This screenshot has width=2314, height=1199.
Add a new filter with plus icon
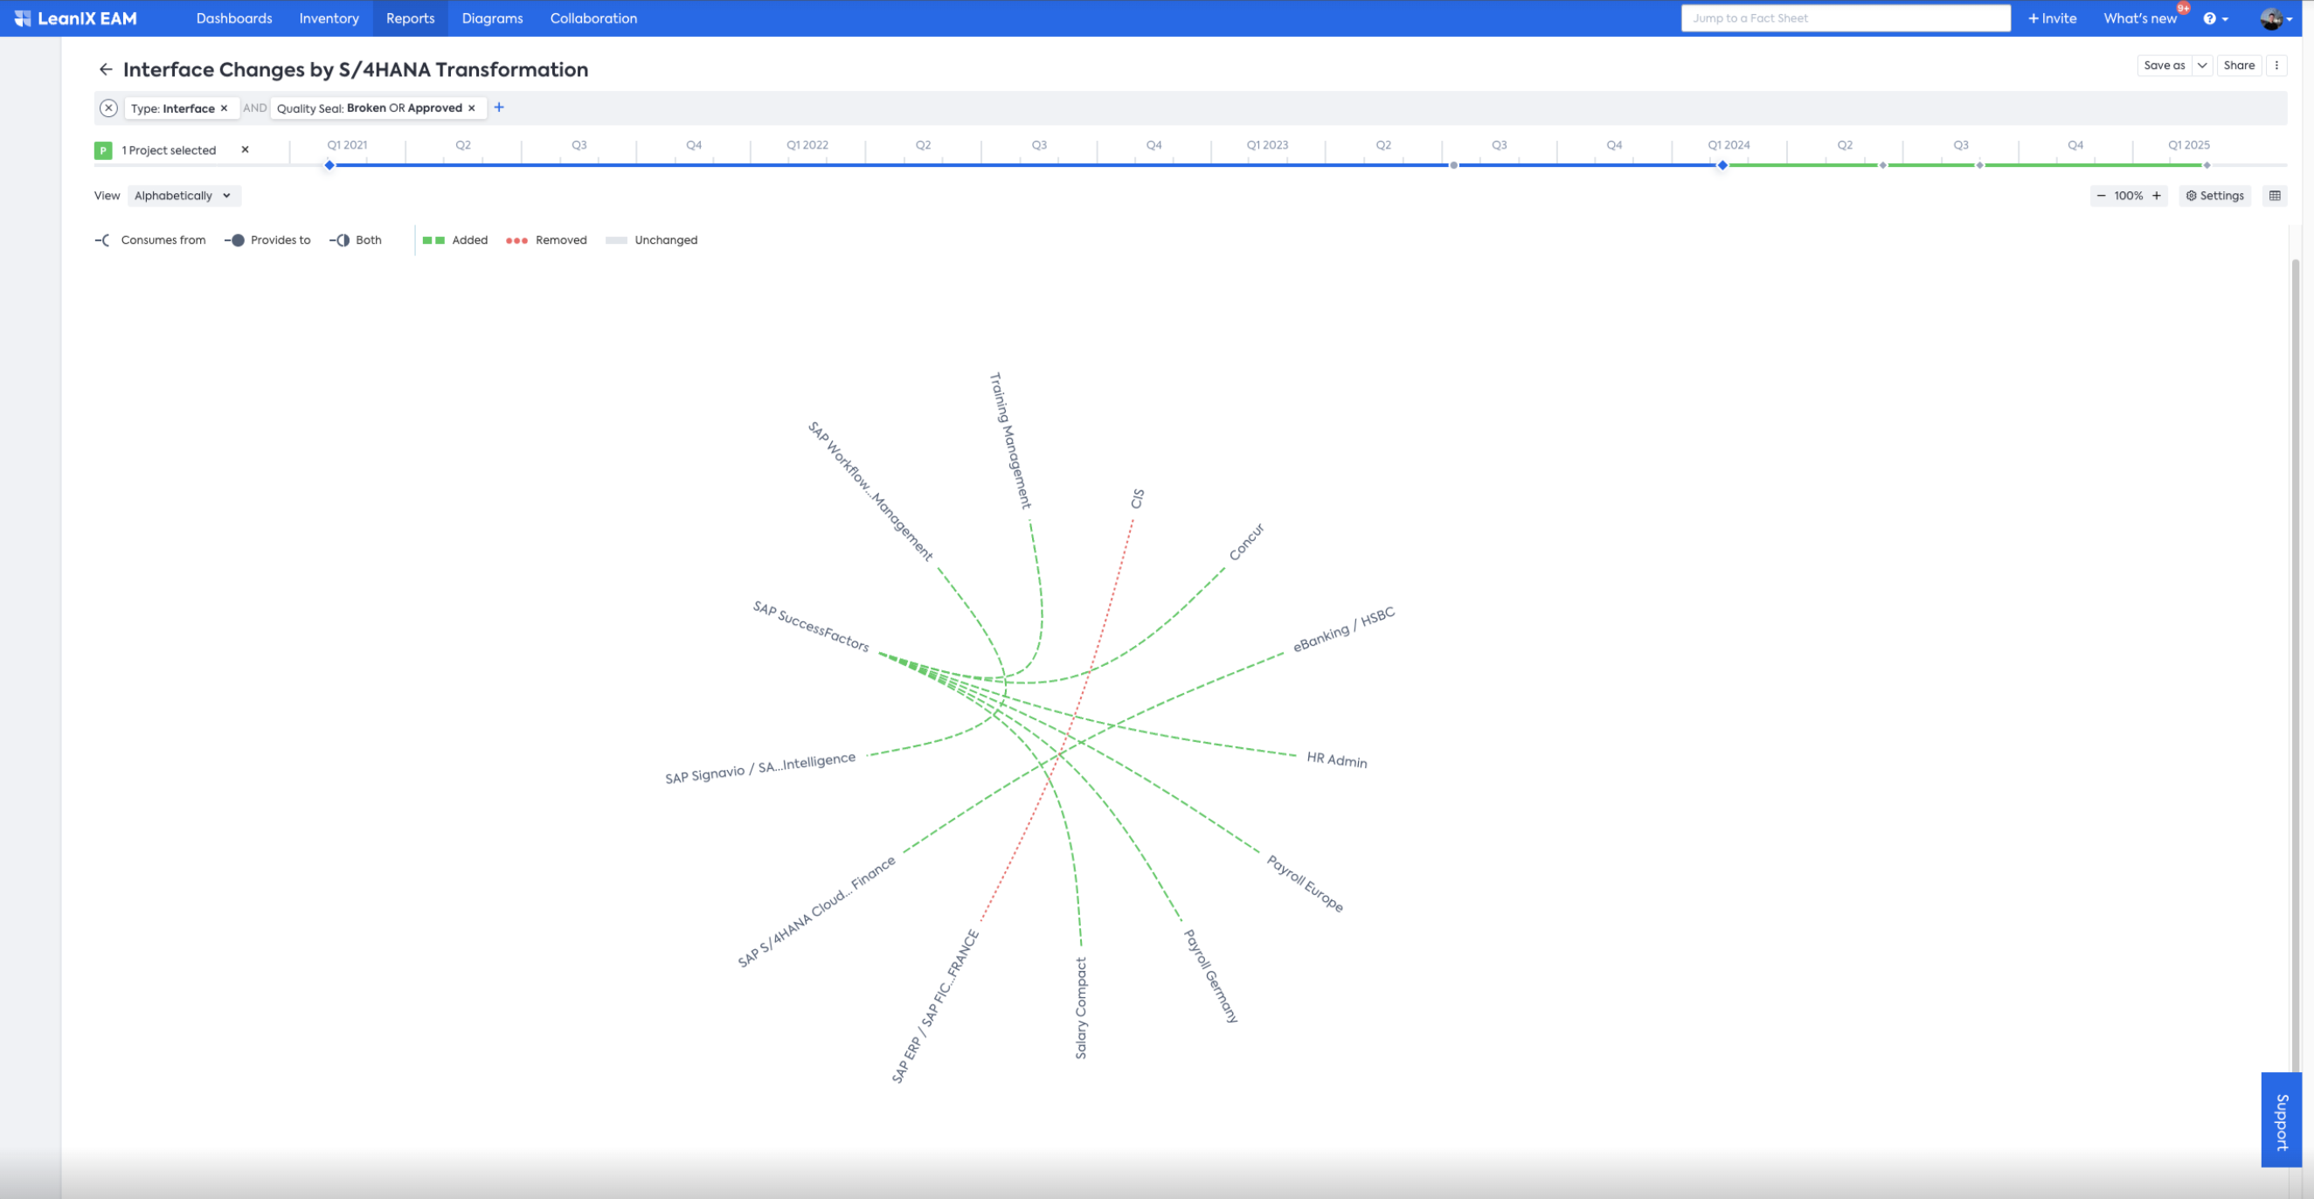tap(500, 107)
